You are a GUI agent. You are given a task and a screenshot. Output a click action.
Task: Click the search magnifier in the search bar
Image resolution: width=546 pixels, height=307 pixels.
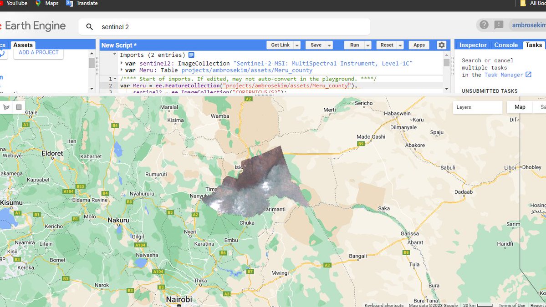click(89, 26)
